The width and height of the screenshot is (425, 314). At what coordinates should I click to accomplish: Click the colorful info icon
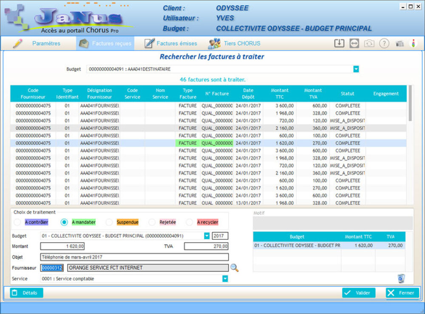[x=413, y=43]
